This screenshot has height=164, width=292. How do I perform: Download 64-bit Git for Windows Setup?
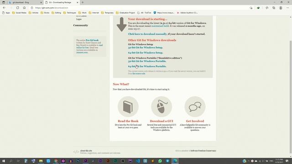[146, 53]
